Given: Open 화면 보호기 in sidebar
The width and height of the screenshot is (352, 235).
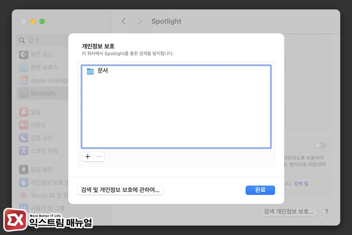Looking at the screenshot, I should pyautogui.click(x=43, y=67).
